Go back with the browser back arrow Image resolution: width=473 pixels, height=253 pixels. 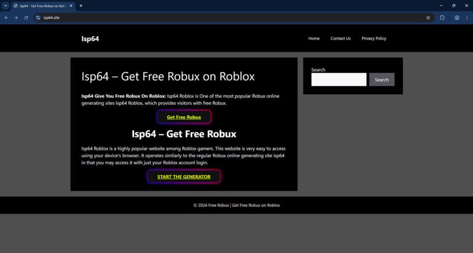click(6, 18)
